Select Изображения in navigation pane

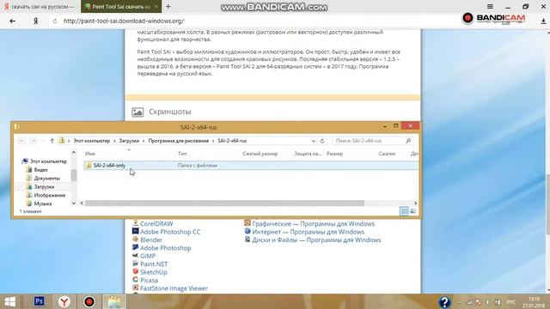(x=46, y=195)
